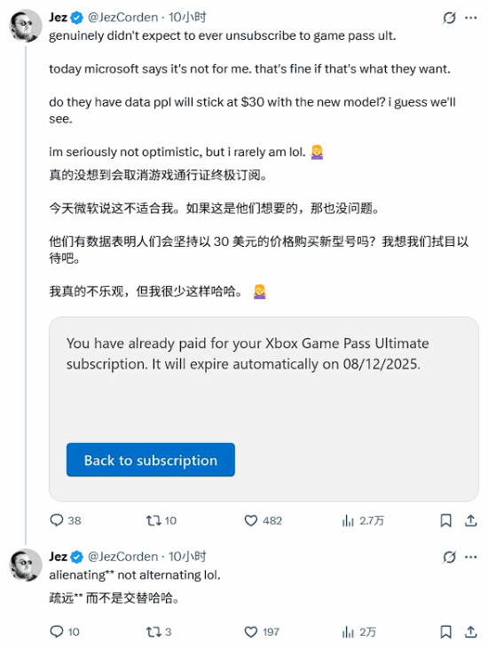Repost the second tweet with 3 reposts
Viewport: 488px width, 649px height.
(159, 631)
